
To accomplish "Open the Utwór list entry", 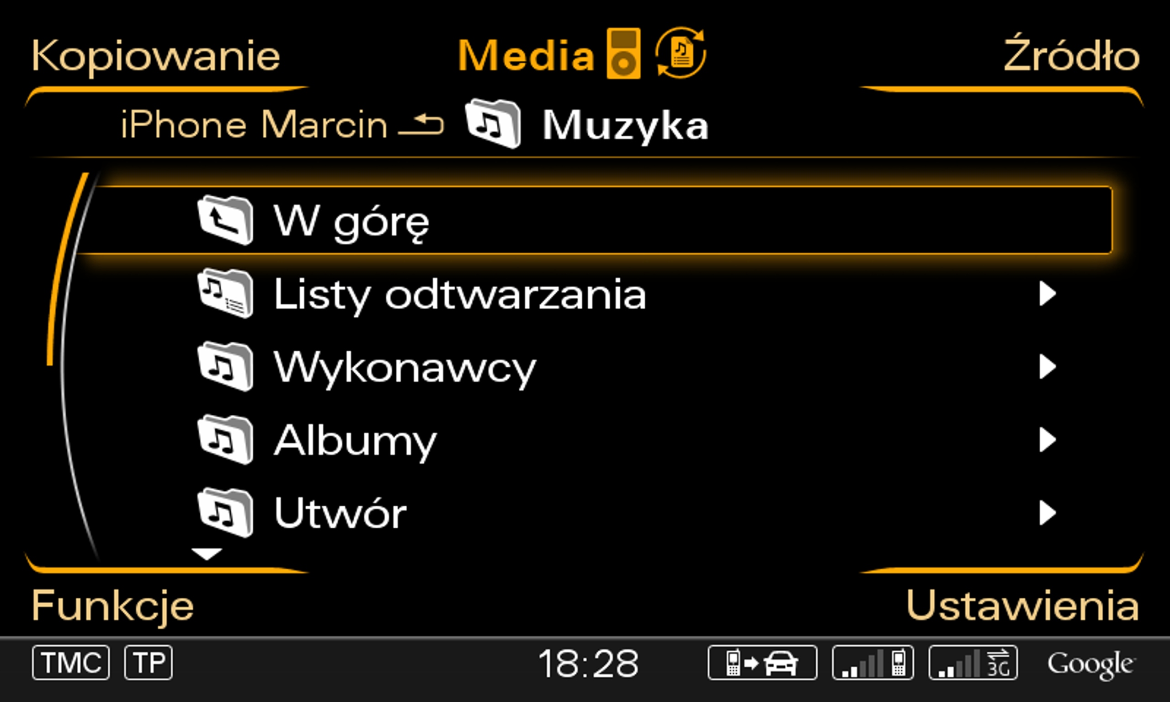I will 596,513.
